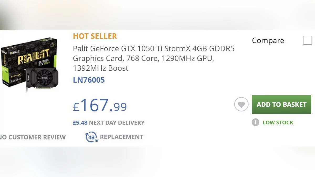Click the Hot Seller label
This screenshot has height=177, width=315.
pos(95,36)
